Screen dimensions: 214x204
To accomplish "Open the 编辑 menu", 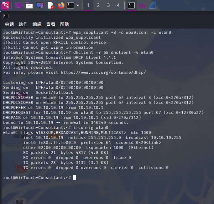I will pos(37,24).
